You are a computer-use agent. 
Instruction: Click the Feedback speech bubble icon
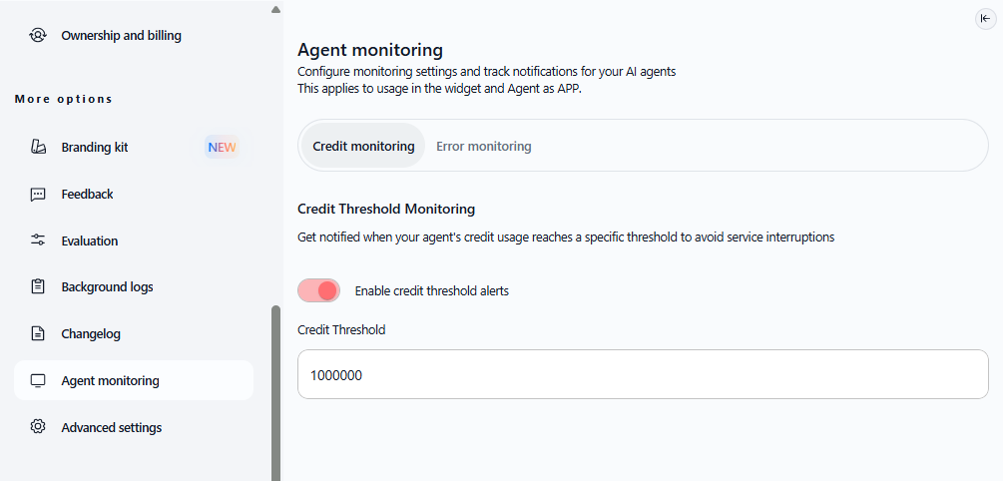(x=38, y=195)
